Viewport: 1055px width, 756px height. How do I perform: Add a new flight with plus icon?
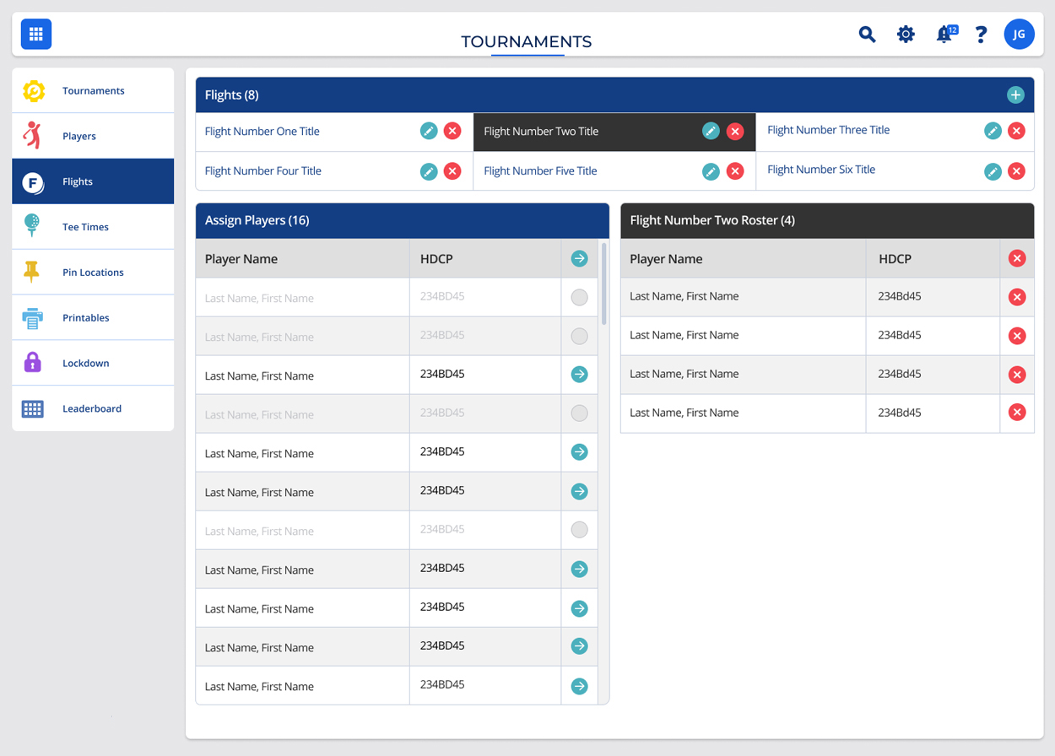pos(1015,95)
